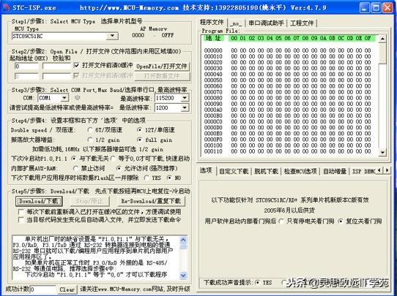Select the 1/2 gain radio button
The height and width of the screenshot is (296, 397).
[90, 140]
